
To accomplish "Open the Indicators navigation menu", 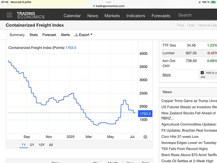I will click(136, 16).
